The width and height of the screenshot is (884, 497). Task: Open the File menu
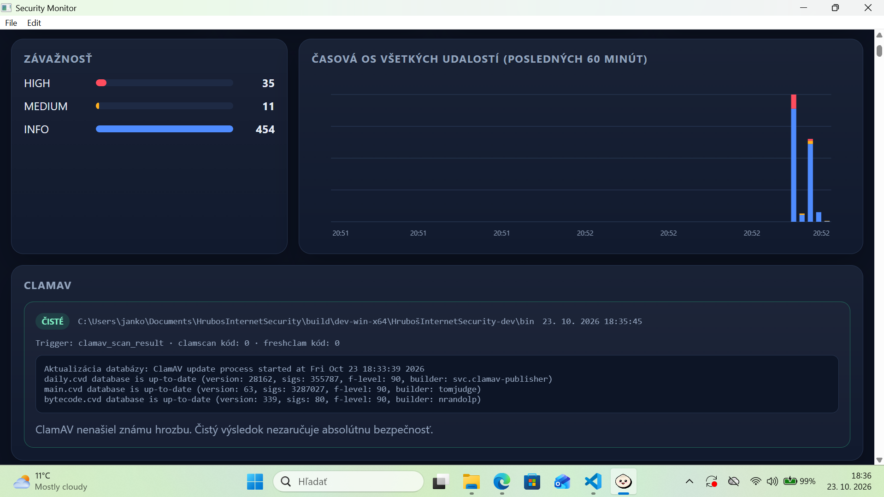coord(11,23)
